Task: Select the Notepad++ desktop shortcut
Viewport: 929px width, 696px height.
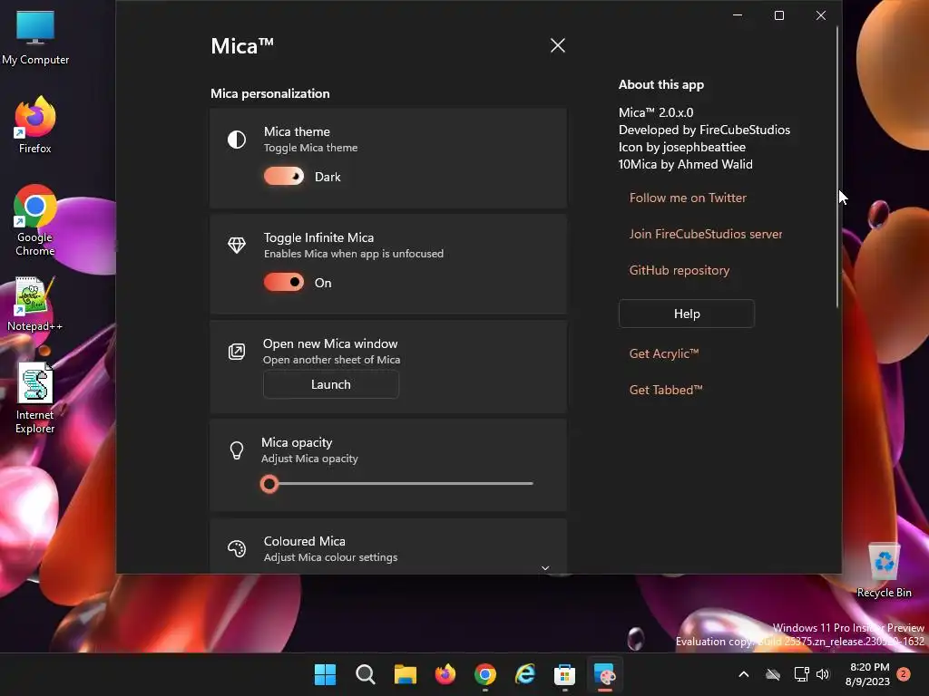Action: [x=35, y=304]
